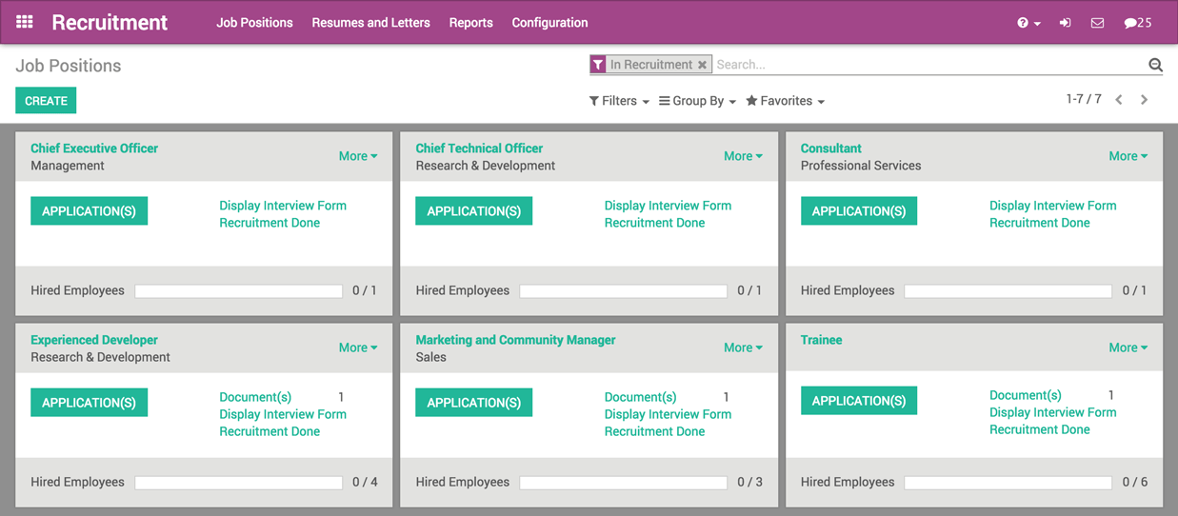This screenshot has width=1178, height=516.
Task: Click Recruitment Done on Trainee card
Action: click(1039, 429)
